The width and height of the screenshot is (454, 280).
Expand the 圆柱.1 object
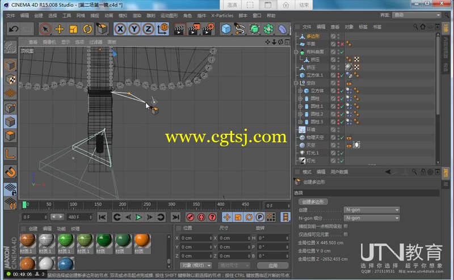click(x=301, y=106)
